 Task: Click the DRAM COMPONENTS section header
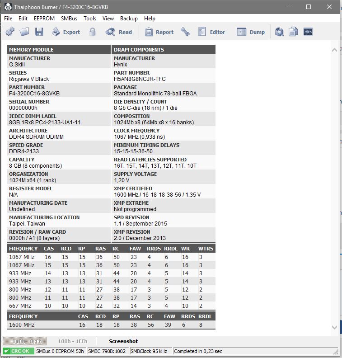[x=164, y=50]
